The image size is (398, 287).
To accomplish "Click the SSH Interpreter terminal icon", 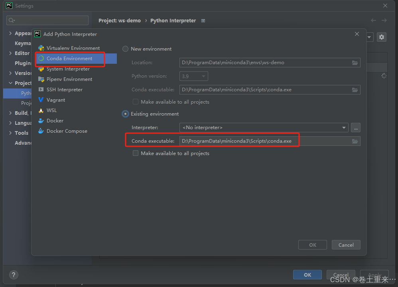I will click(41, 89).
